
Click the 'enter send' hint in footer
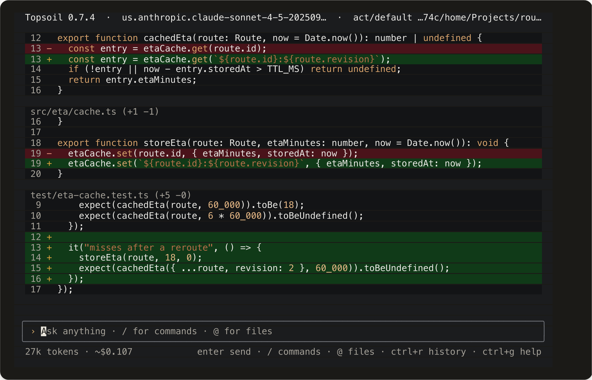click(x=224, y=352)
